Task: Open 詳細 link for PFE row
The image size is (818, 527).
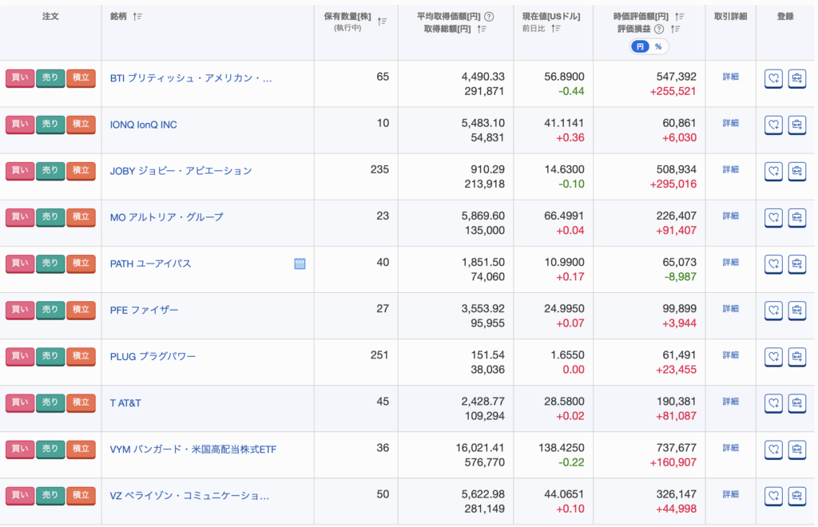Action: point(730,308)
